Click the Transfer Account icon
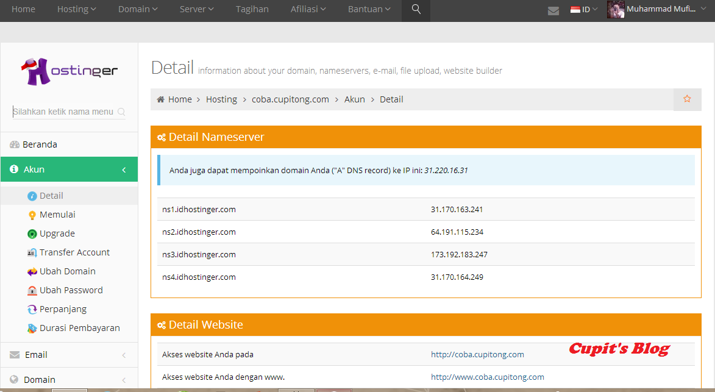 coord(32,252)
